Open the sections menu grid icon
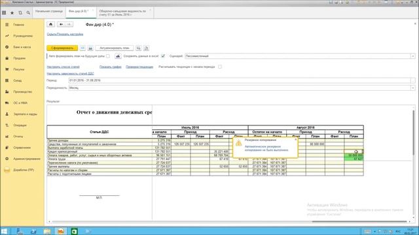 (x=4, y=12)
